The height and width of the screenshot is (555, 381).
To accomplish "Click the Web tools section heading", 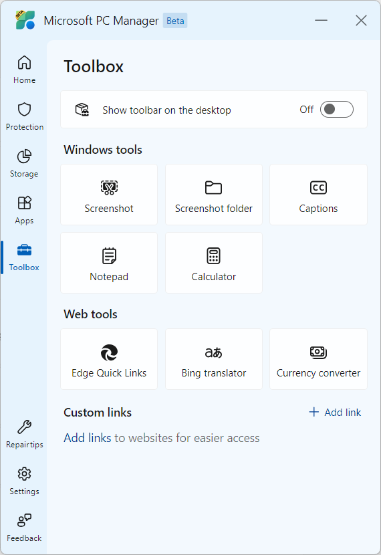I will pyautogui.click(x=90, y=314).
